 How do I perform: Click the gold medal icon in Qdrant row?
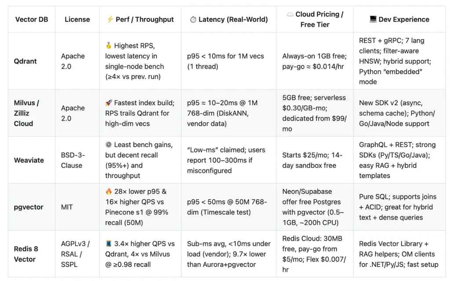(x=109, y=46)
